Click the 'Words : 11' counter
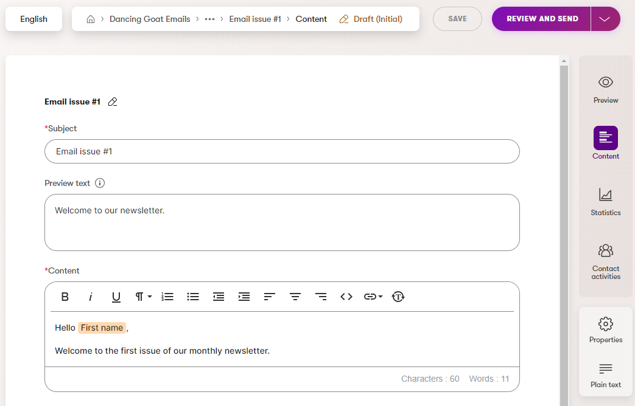 (489, 379)
